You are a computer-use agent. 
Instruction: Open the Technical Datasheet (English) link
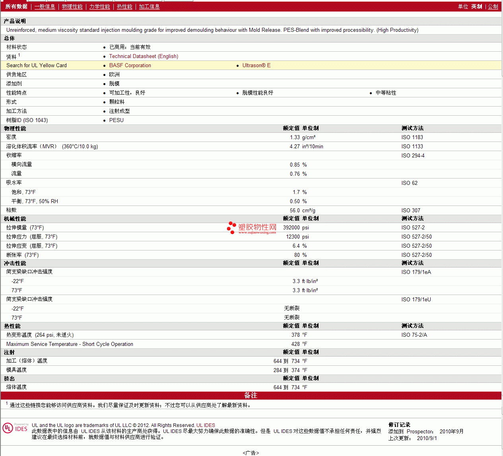(144, 56)
